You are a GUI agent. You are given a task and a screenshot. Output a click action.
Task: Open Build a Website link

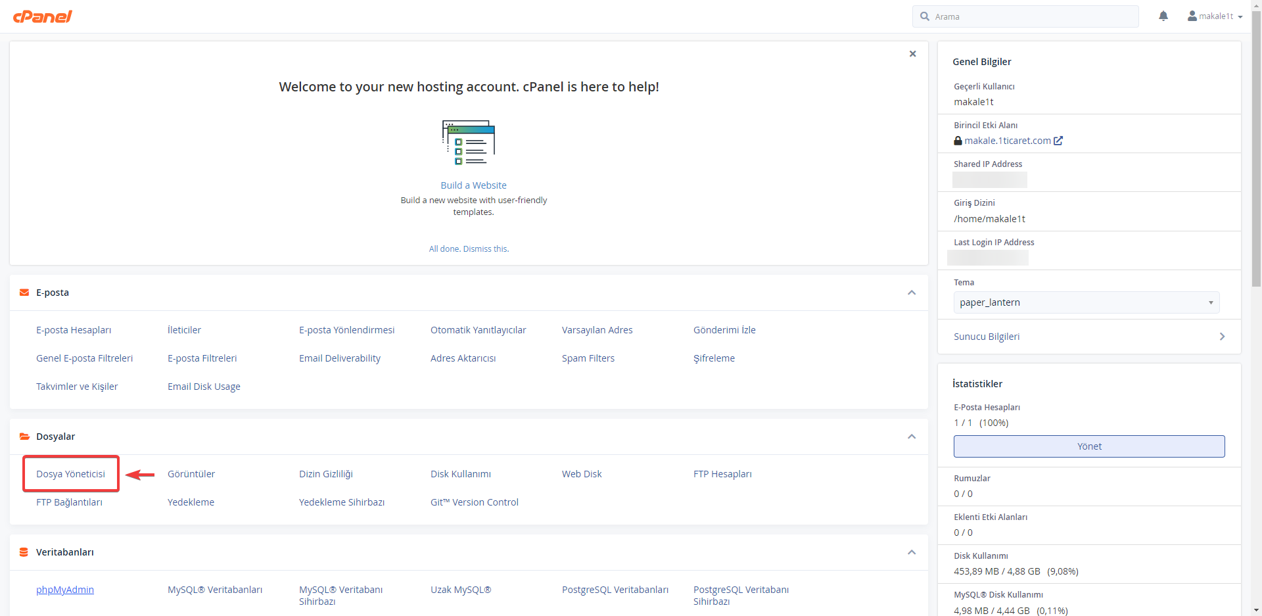coord(473,185)
